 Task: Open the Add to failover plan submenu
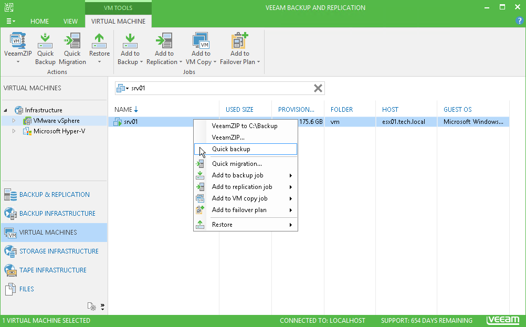click(x=246, y=210)
